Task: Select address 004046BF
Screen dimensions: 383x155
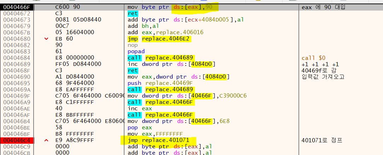Action: click(17, 134)
